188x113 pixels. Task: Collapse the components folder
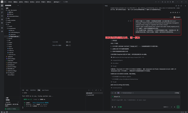(x=12, y=28)
